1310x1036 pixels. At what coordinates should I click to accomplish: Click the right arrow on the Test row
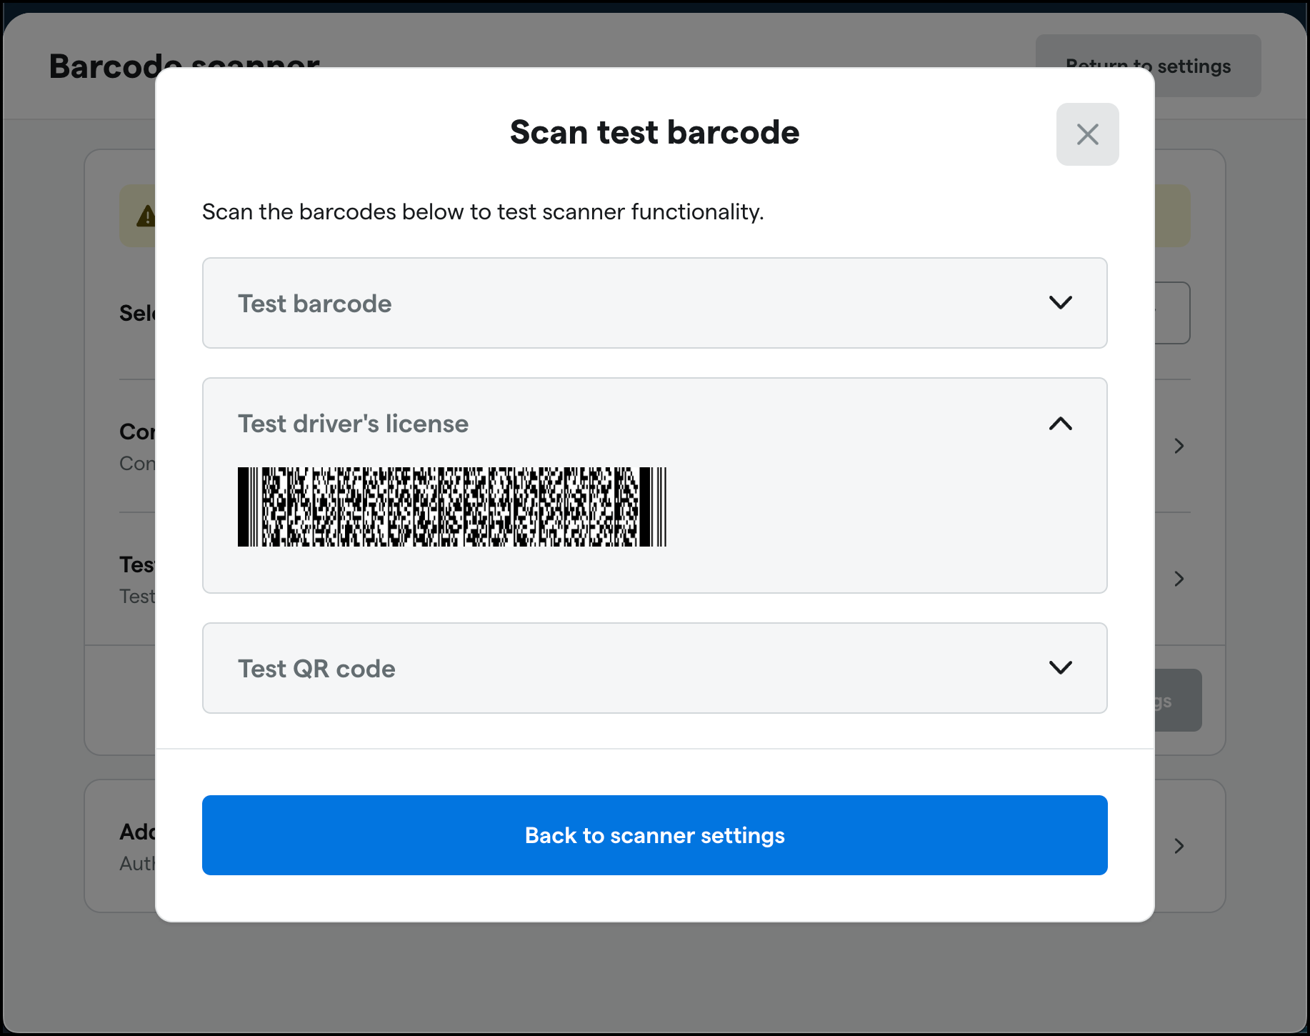point(1179,579)
